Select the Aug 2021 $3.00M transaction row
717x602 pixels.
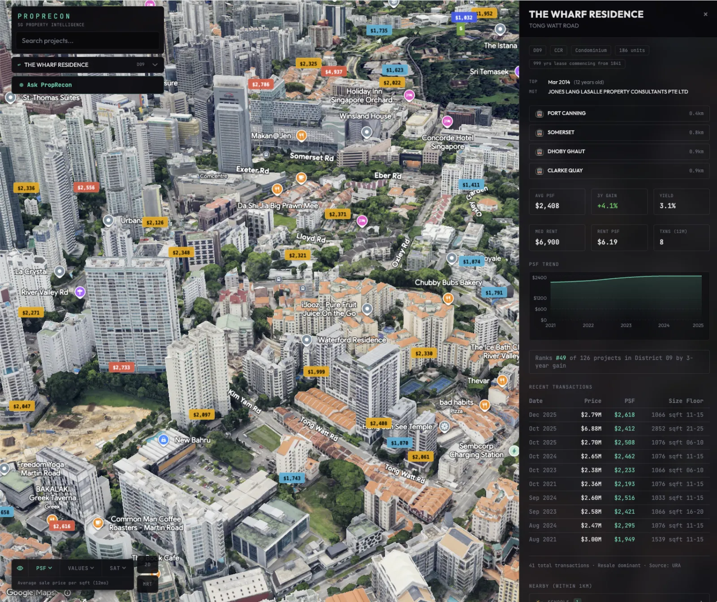619,540
